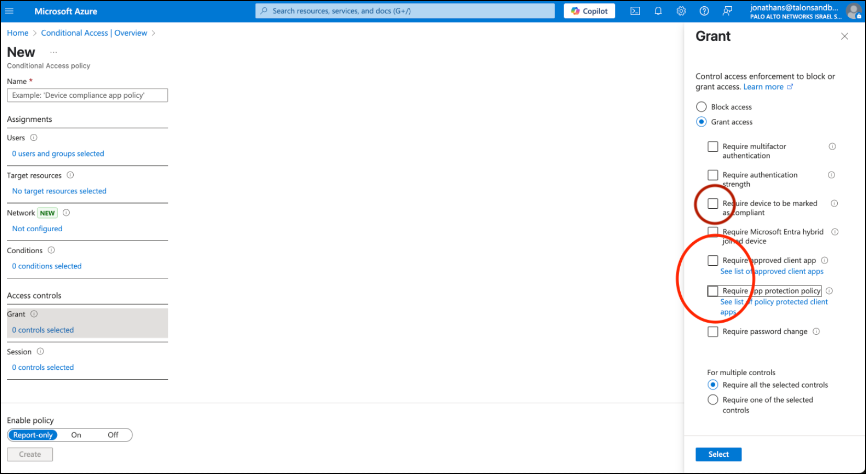Image resolution: width=866 pixels, height=474 pixels.
Task: Open Session 0 controls selected
Action: tap(43, 368)
